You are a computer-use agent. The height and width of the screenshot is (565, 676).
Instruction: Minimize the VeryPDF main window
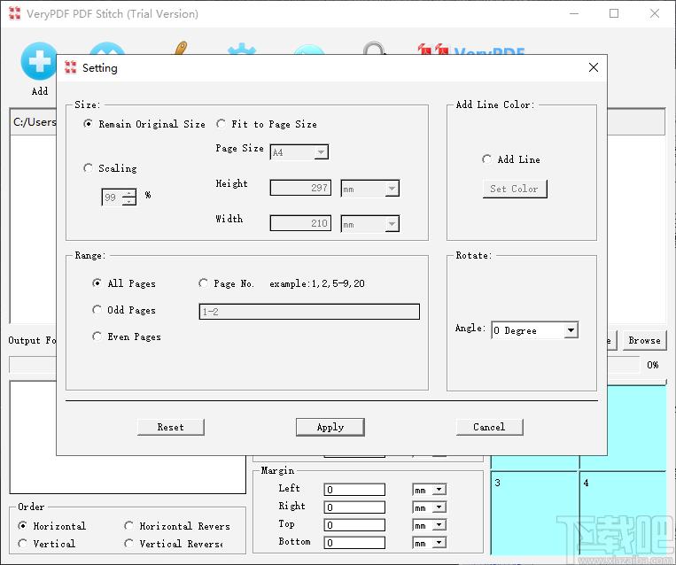click(574, 13)
